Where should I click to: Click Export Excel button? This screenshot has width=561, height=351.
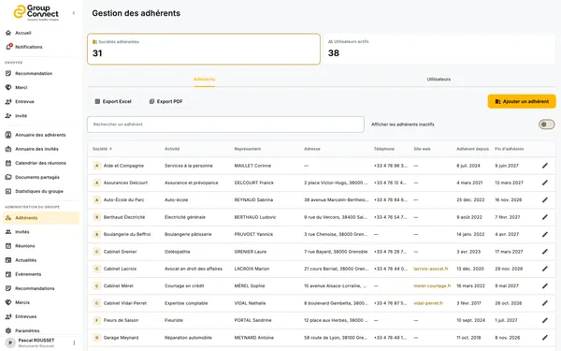point(113,101)
